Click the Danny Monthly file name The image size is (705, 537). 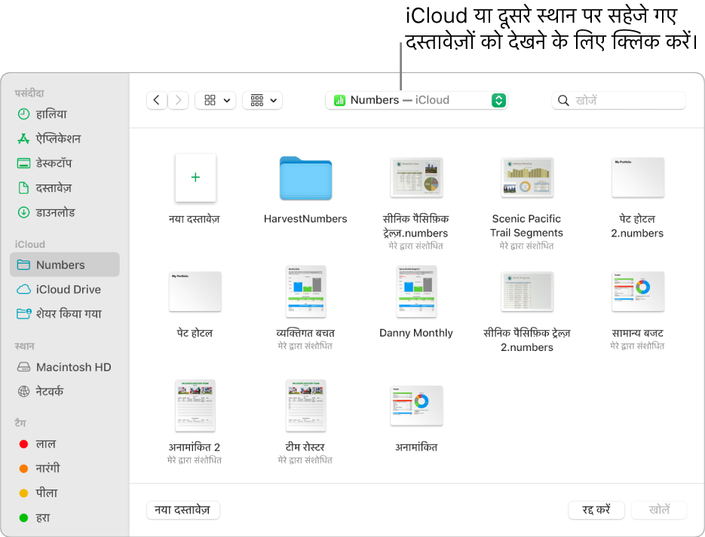pyautogui.click(x=416, y=333)
